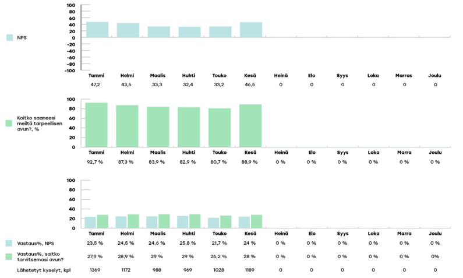Image resolution: width=463 pixels, height=278 pixels.
Task: Click the Maalis bar in NPS chart
Action: (158, 32)
